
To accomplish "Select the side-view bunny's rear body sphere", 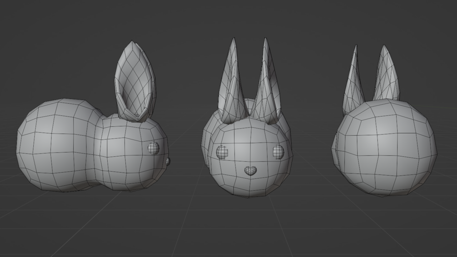I will coord(57,145).
